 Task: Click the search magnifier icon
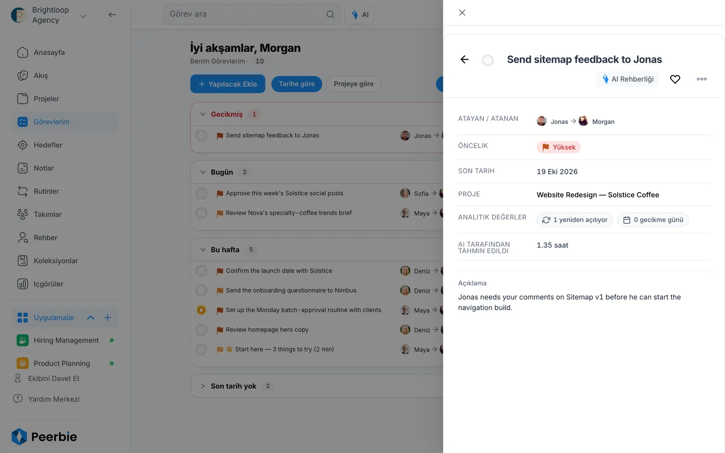pyautogui.click(x=330, y=14)
